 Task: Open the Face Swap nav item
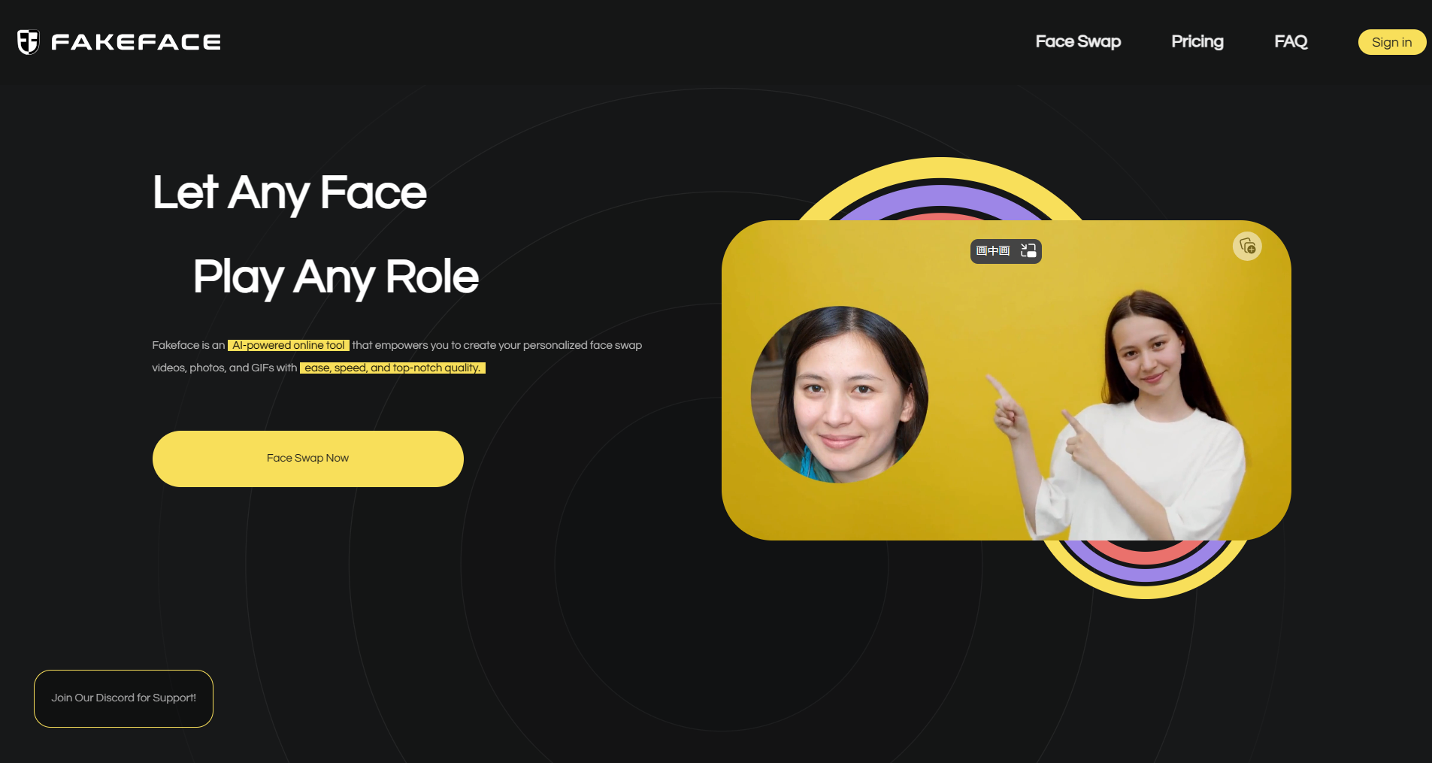[1078, 41]
